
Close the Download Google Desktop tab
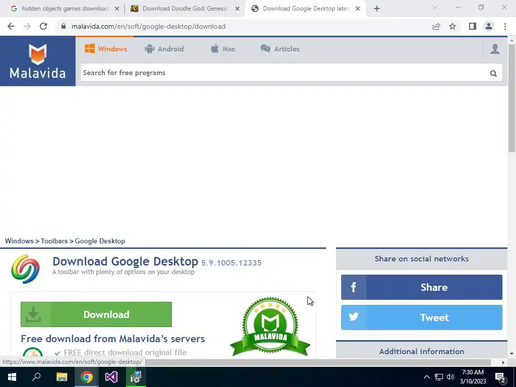coord(358,9)
